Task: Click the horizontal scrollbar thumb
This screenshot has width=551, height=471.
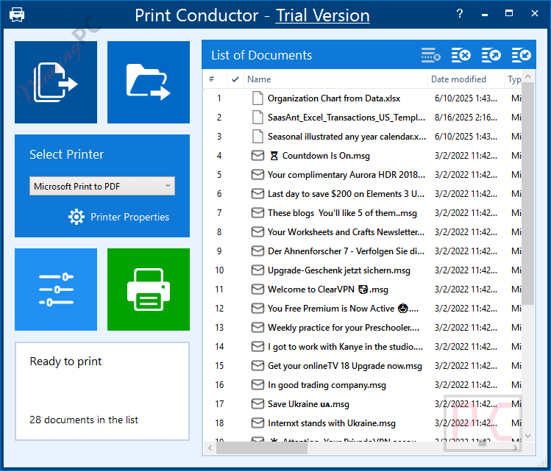Action: point(262,447)
